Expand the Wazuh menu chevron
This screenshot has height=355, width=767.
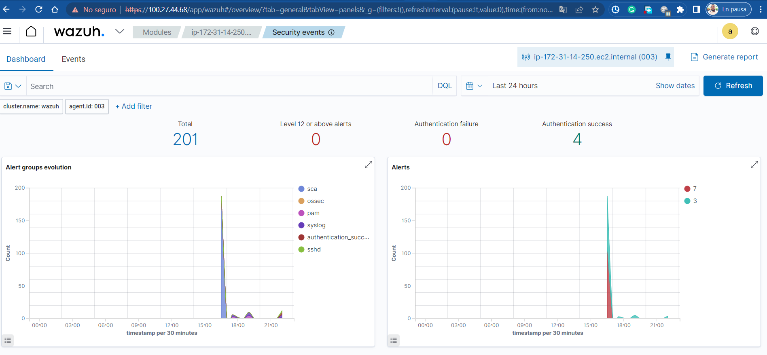tap(120, 31)
